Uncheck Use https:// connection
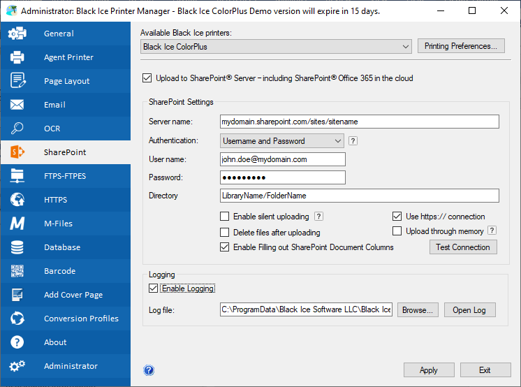 coord(397,217)
